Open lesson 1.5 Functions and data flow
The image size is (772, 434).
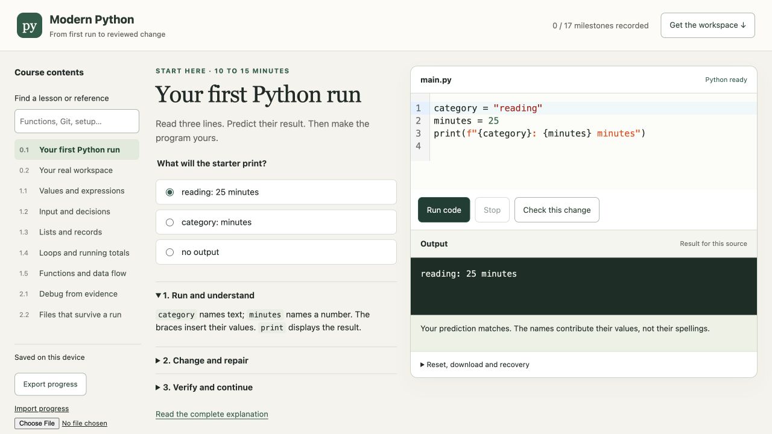coord(77,273)
